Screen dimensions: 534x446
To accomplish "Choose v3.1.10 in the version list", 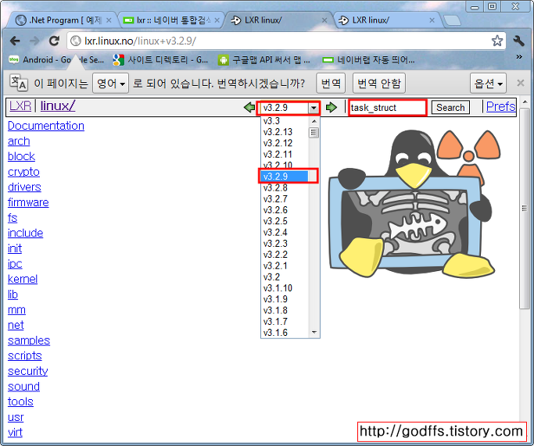I will (285, 288).
